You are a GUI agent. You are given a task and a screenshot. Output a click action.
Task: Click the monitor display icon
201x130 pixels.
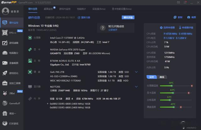coord(30,87)
